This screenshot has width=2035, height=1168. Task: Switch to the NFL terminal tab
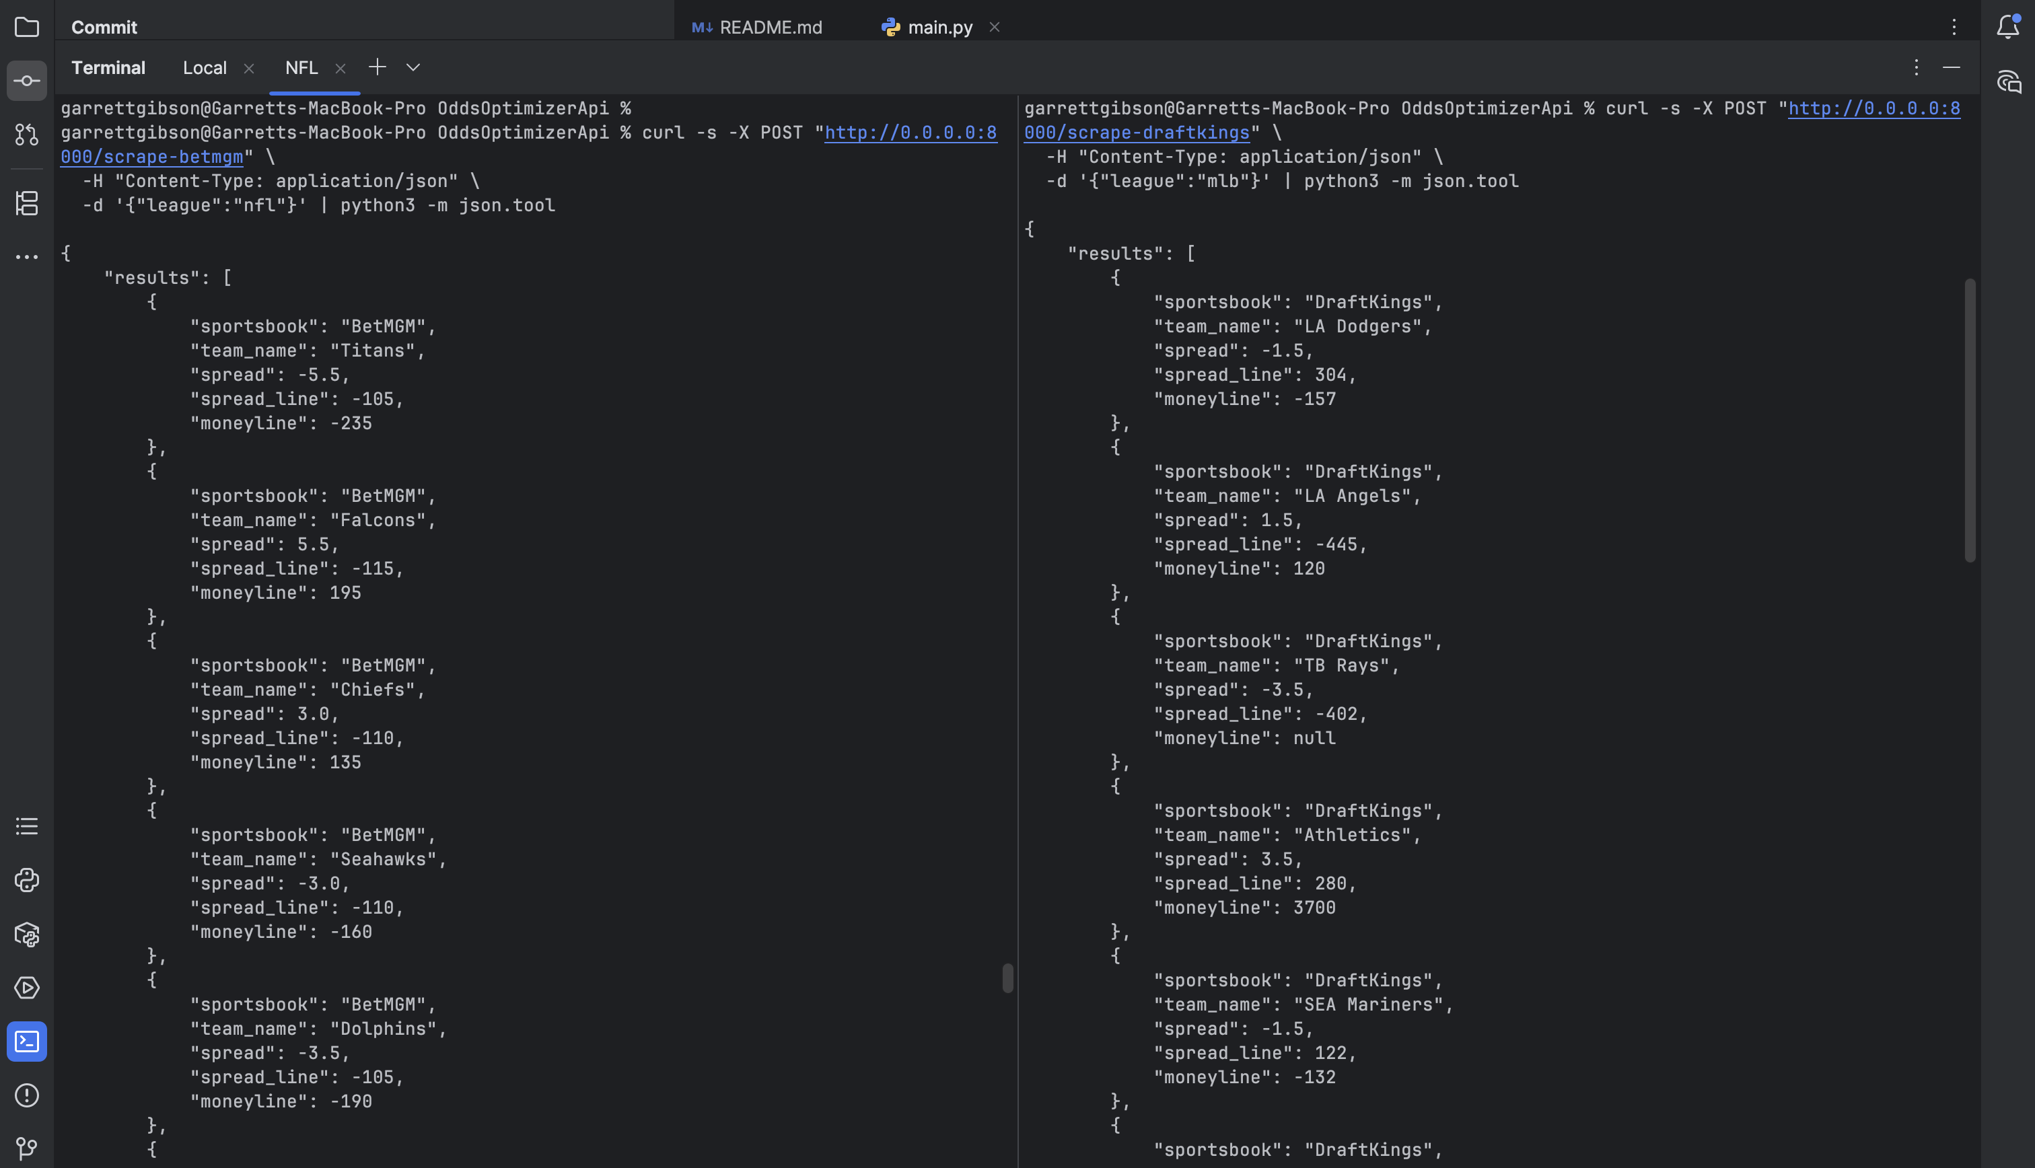click(x=301, y=68)
